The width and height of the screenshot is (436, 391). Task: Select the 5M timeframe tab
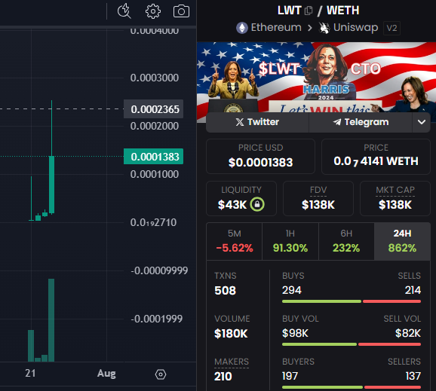tap(235, 241)
